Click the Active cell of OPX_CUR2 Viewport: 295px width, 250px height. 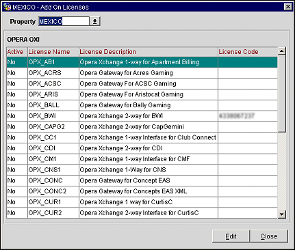pos(17,213)
